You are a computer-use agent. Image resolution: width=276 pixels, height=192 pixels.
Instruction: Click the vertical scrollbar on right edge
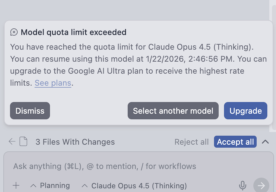(x=273, y=67)
